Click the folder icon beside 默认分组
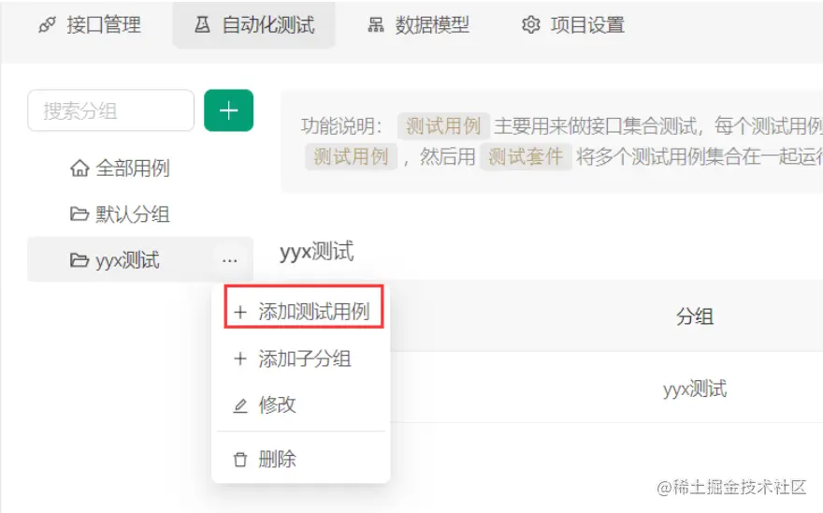This screenshot has width=823, height=513. [79, 214]
